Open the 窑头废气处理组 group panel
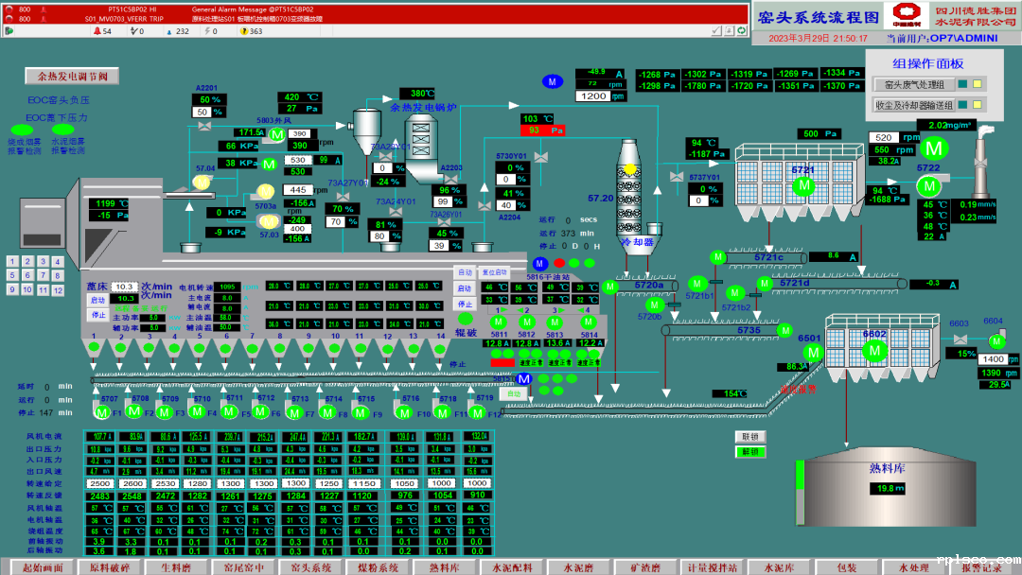This screenshot has width=1022, height=575. (x=908, y=84)
